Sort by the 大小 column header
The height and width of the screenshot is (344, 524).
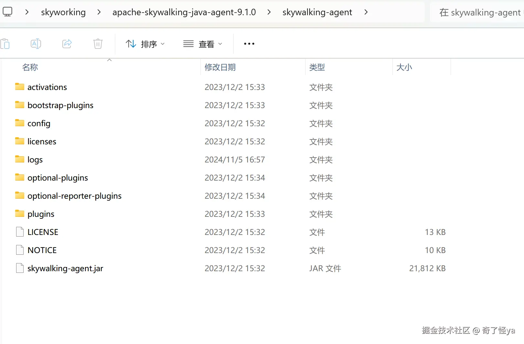(x=404, y=67)
